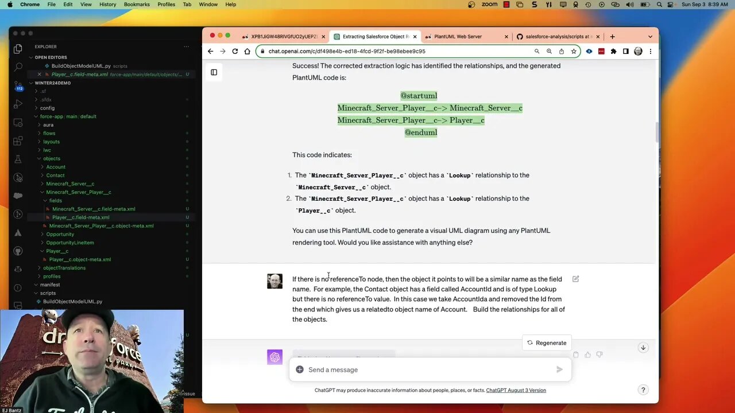Open the Profiles menu
Screen dimensions: 735x413
pos(166,4)
